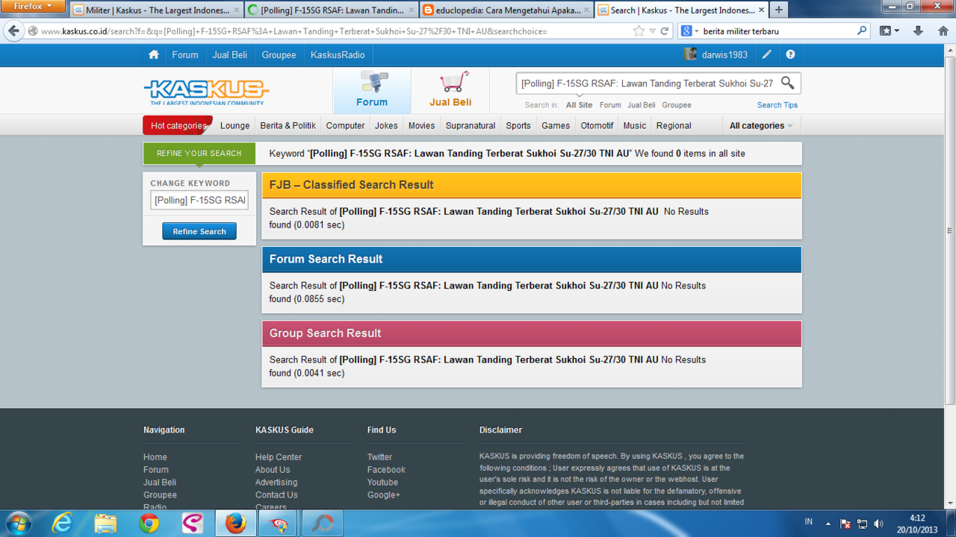
Task: Click the Firefox address bar
Action: coord(335,31)
